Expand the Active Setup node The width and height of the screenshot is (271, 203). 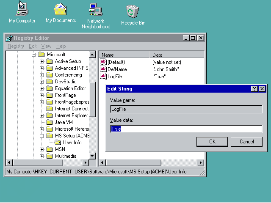point(41,61)
